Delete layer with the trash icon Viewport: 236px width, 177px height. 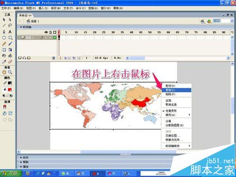(x=53, y=58)
